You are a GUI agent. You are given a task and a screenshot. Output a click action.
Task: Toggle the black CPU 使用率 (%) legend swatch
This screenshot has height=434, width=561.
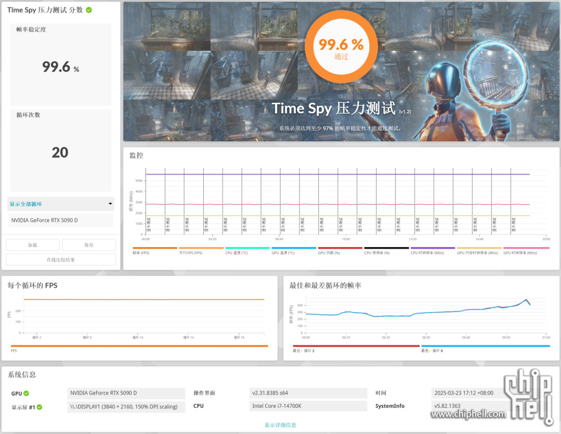[x=386, y=248]
